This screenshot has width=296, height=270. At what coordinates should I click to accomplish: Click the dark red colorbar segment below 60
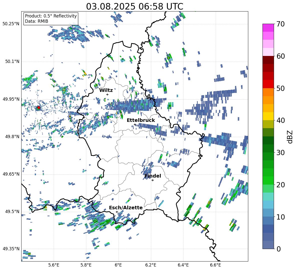click(x=268, y=60)
